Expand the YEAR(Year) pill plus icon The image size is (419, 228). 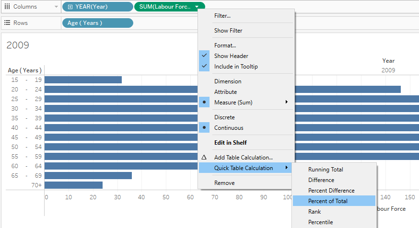tap(70, 7)
